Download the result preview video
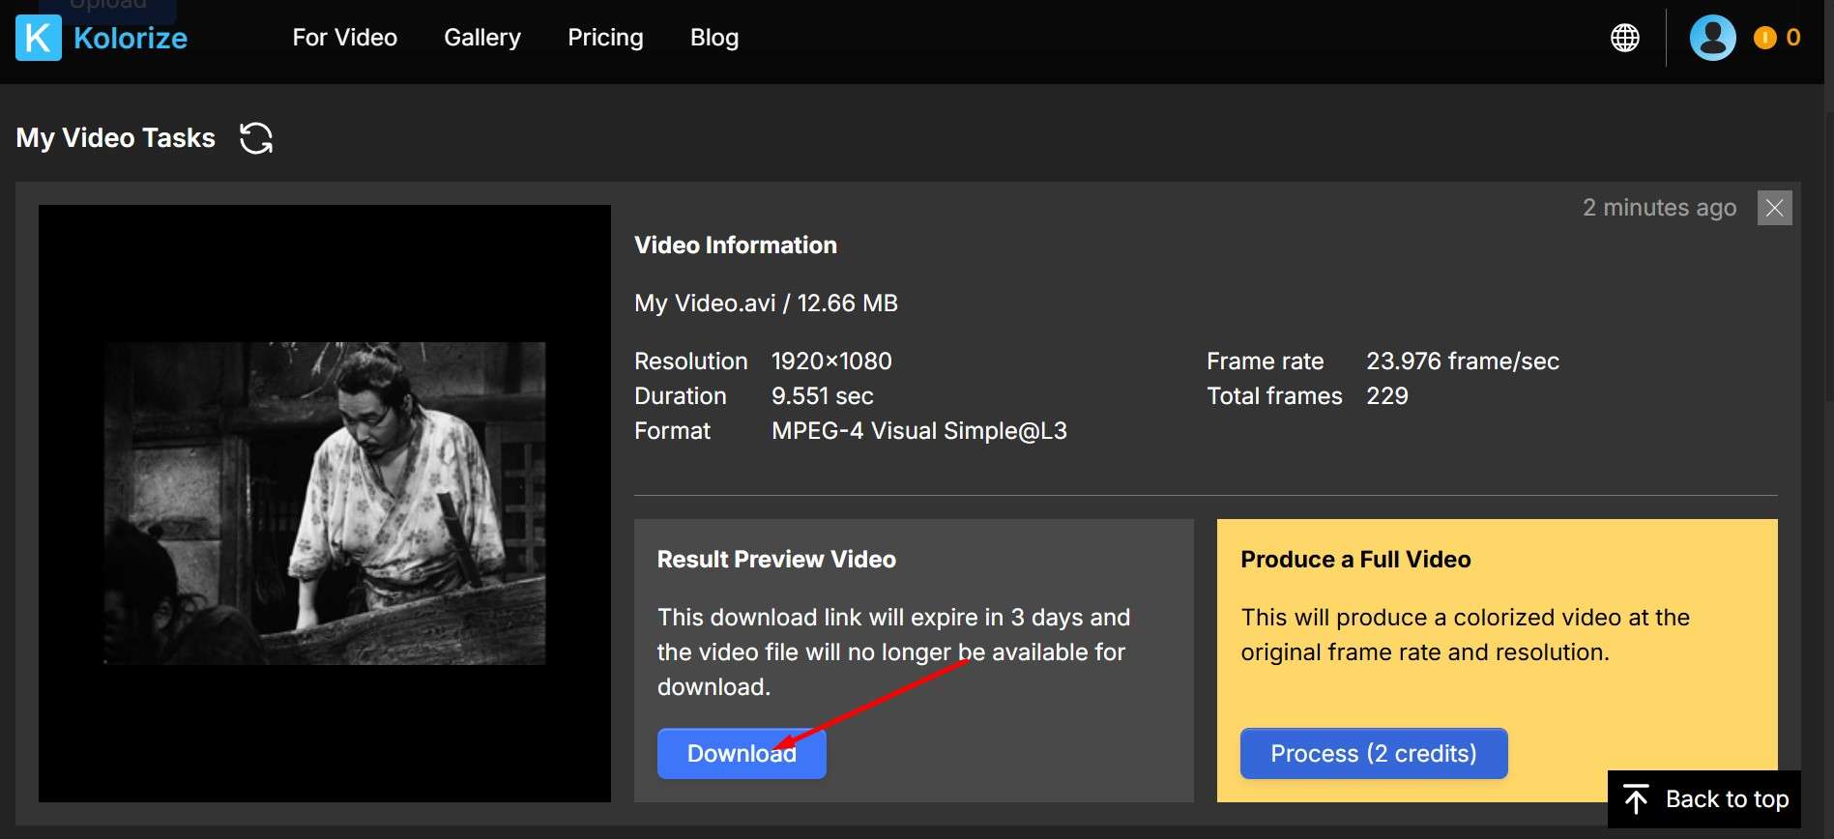Screen dimensions: 1834x839 [742, 753]
